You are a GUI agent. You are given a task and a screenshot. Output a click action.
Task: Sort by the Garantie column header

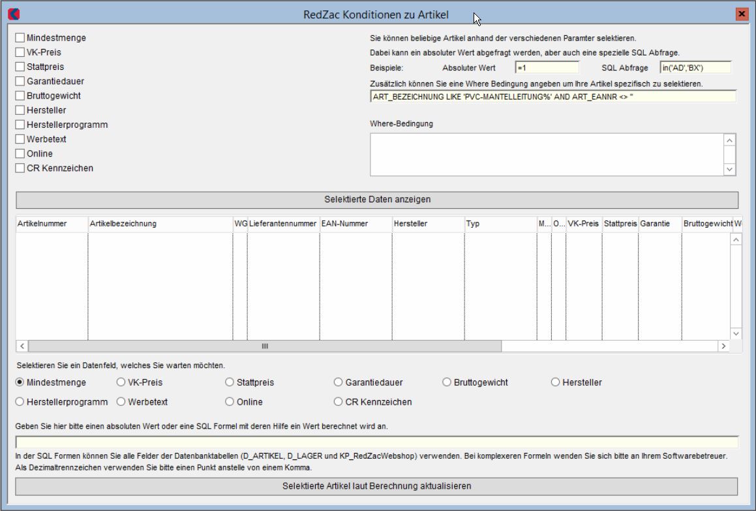point(660,224)
